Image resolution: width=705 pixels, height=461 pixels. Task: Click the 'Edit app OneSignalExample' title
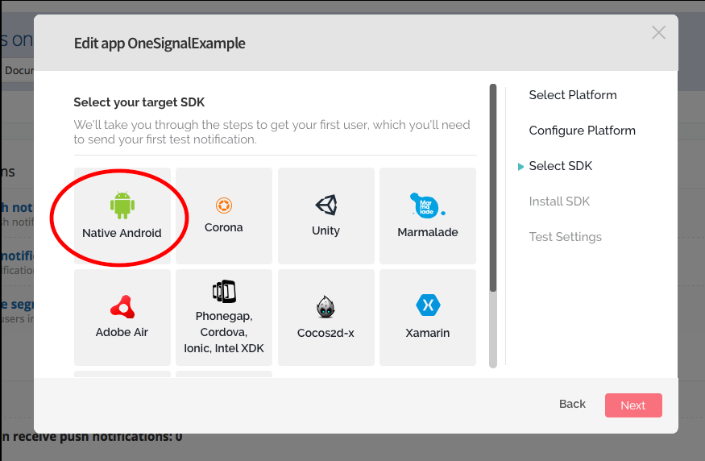tap(160, 44)
